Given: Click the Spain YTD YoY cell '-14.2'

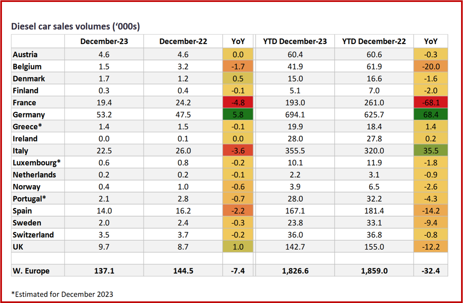Looking at the screenshot, I should coord(431,211).
